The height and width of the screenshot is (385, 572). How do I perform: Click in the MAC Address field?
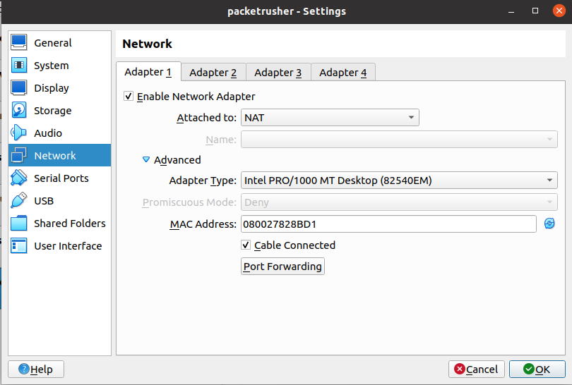coord(388,224)
